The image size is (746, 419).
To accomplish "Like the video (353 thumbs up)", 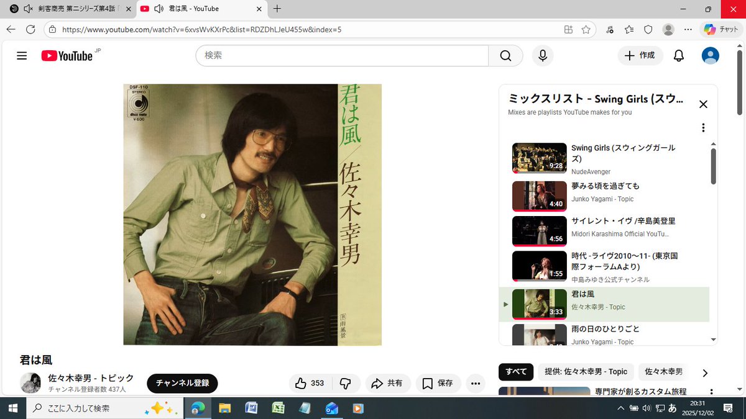I will 310,384.
